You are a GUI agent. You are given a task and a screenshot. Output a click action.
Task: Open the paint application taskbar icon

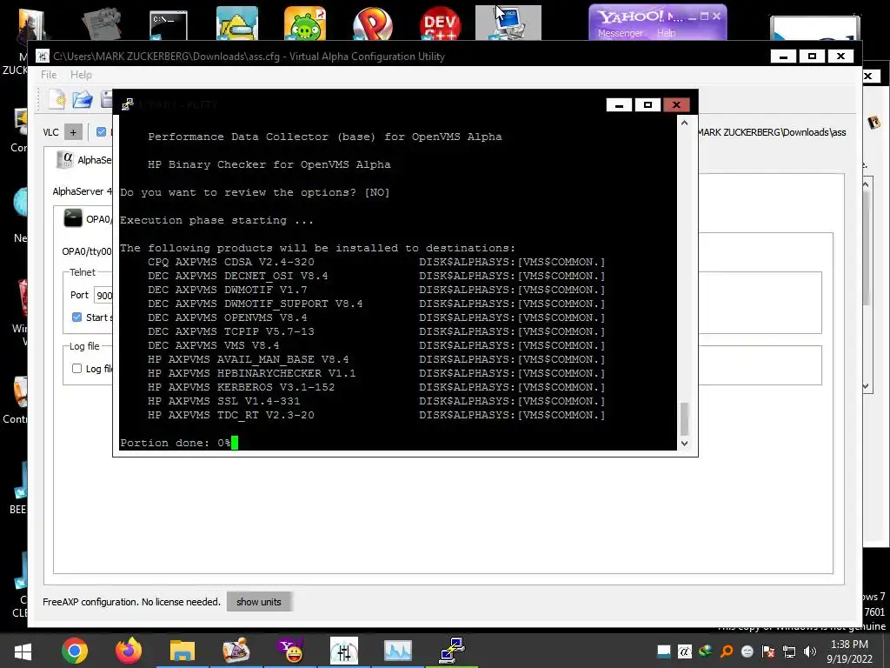point(236,651)
